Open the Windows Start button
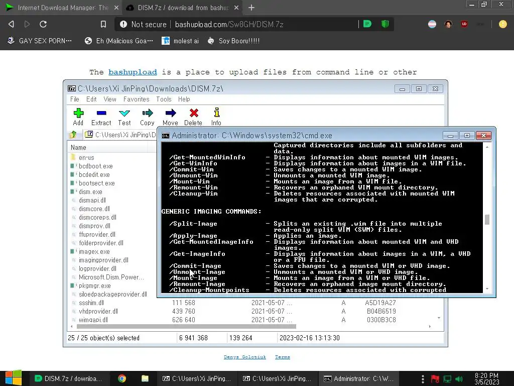Viewport: 514px width, 386px height. pos(14,378)
